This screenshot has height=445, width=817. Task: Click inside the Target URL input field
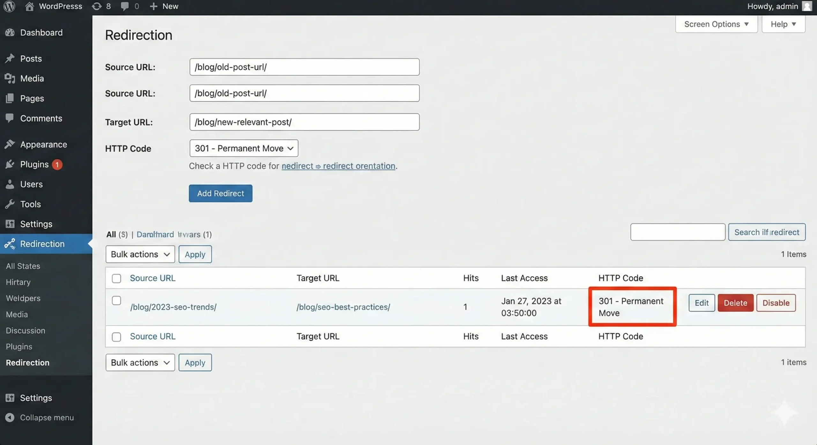[304, 122]
